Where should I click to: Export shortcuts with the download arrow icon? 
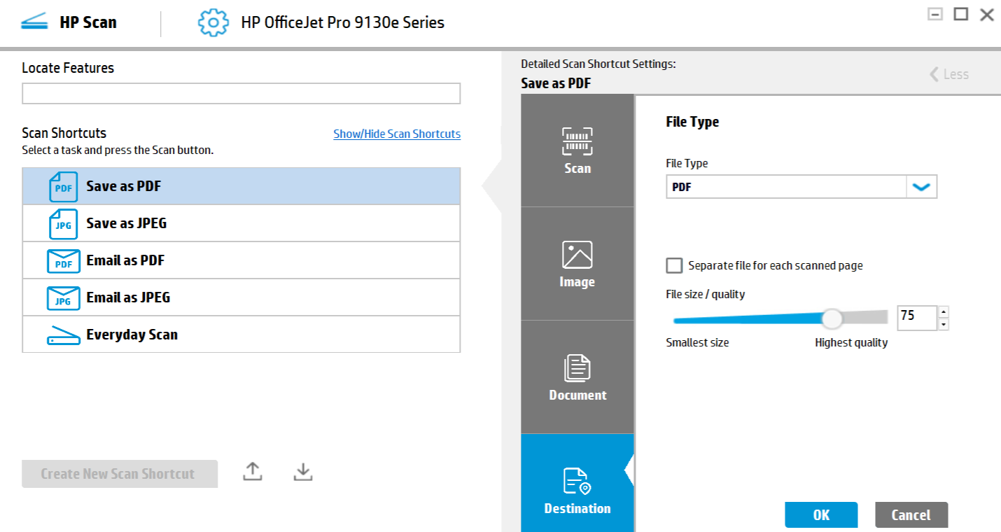click(302, 472)
